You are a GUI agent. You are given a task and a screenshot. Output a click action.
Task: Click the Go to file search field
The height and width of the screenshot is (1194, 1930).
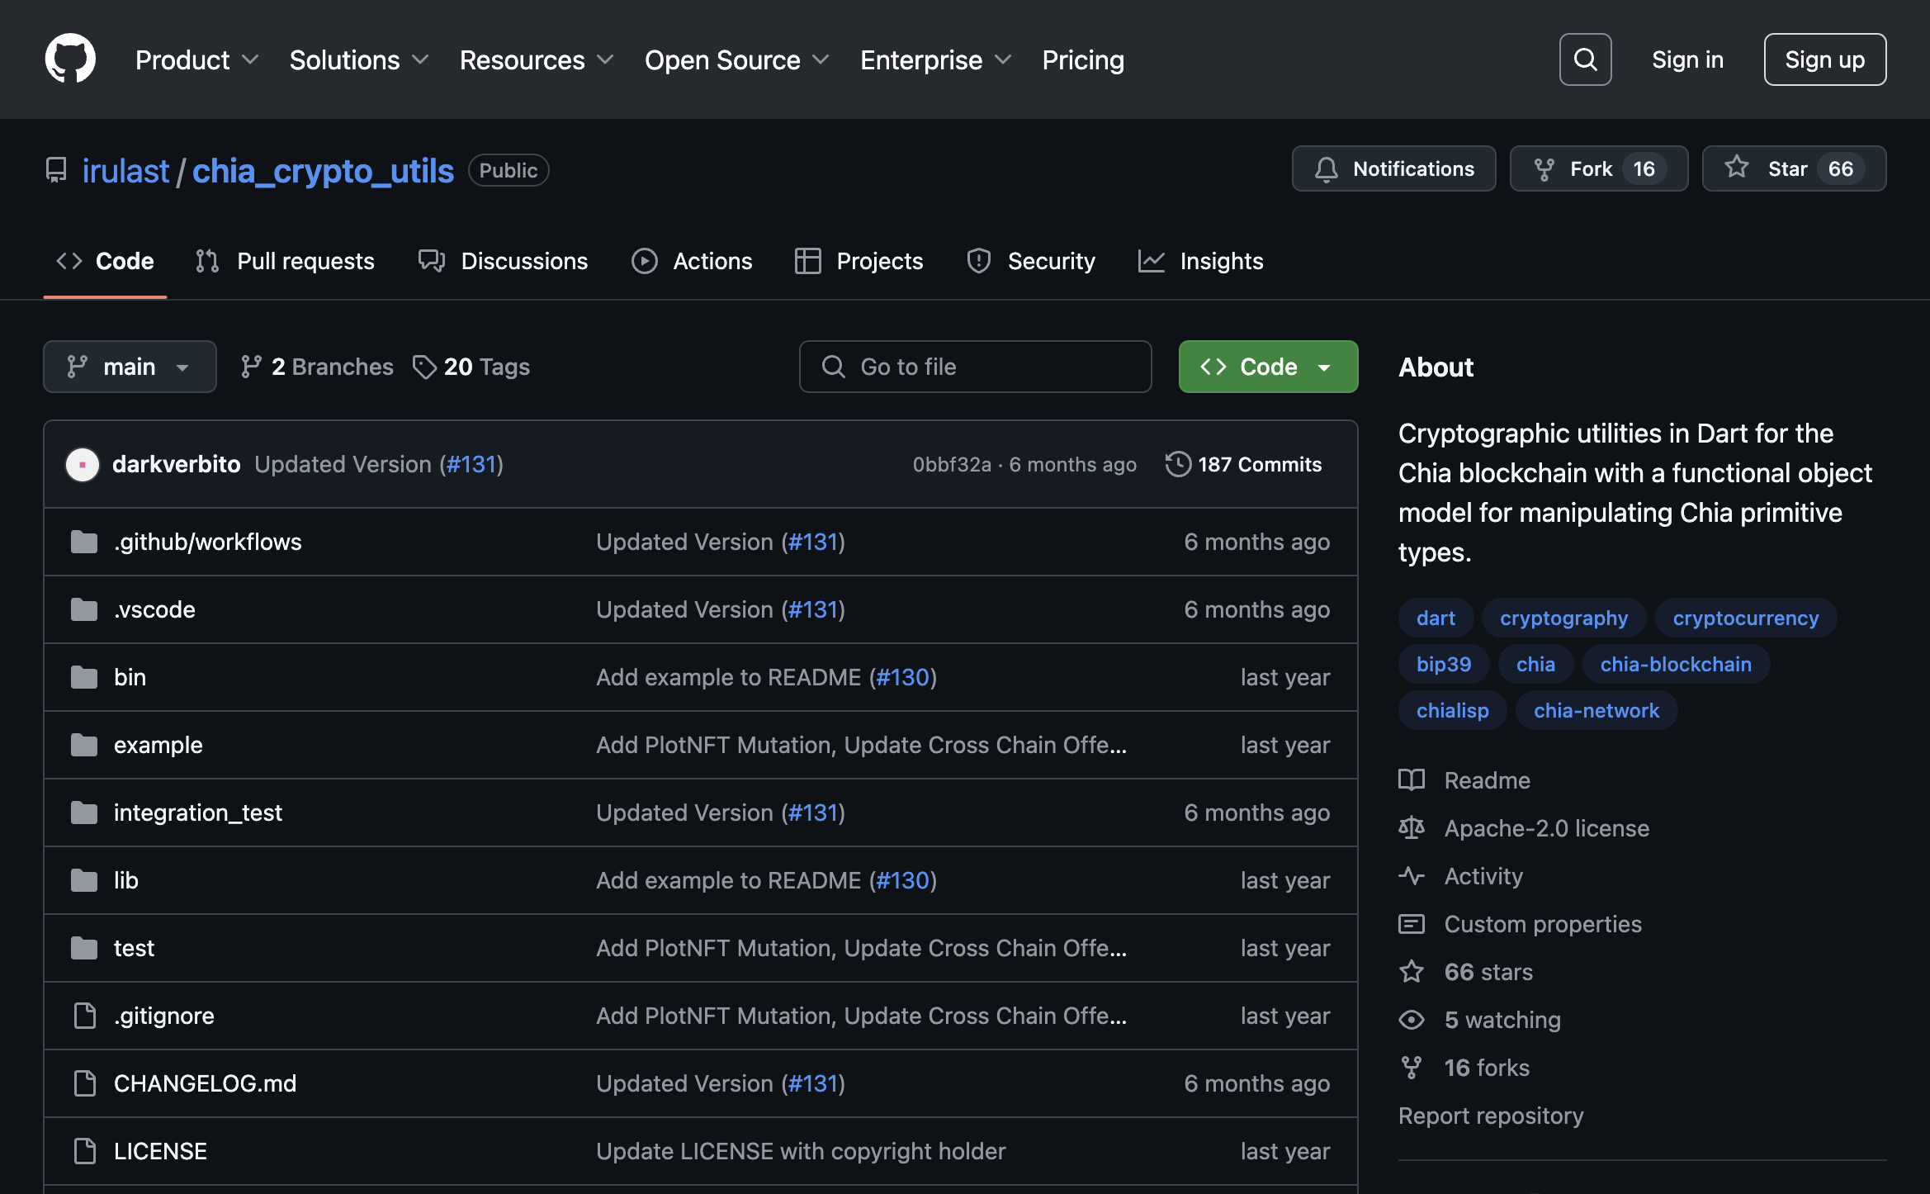point(975,367)
